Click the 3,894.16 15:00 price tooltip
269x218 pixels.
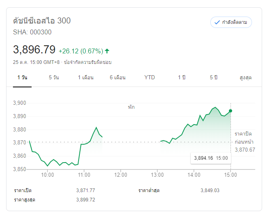tap(211, 158)
